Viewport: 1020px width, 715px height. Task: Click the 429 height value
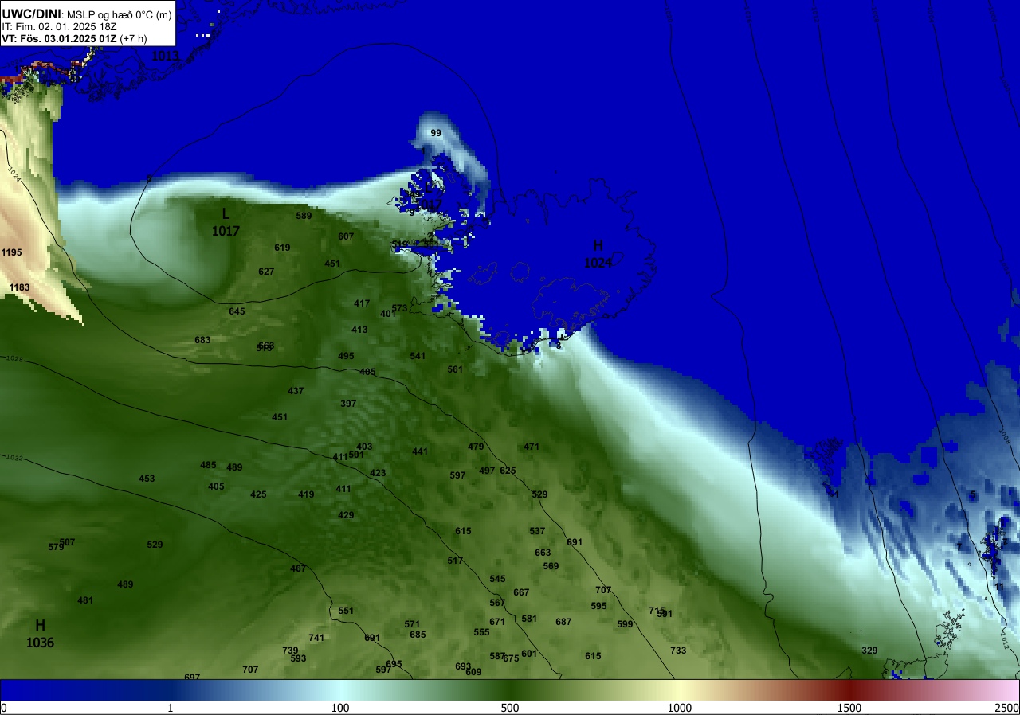tap(346, 515)
